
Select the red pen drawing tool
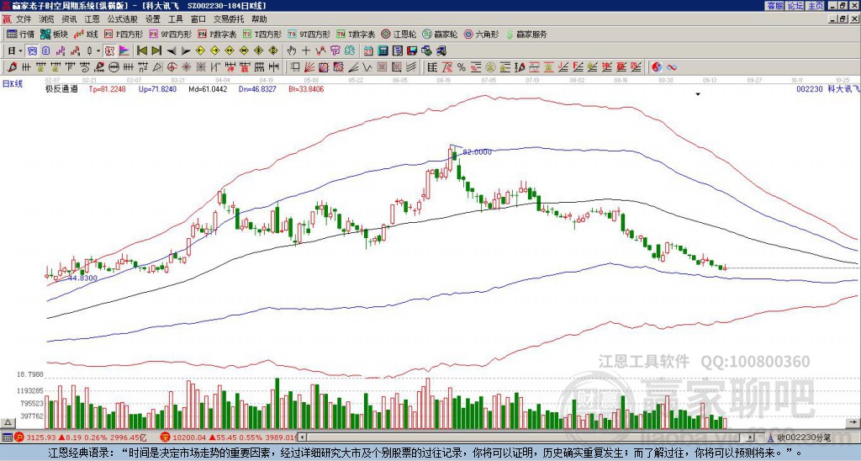click(12, 67)
